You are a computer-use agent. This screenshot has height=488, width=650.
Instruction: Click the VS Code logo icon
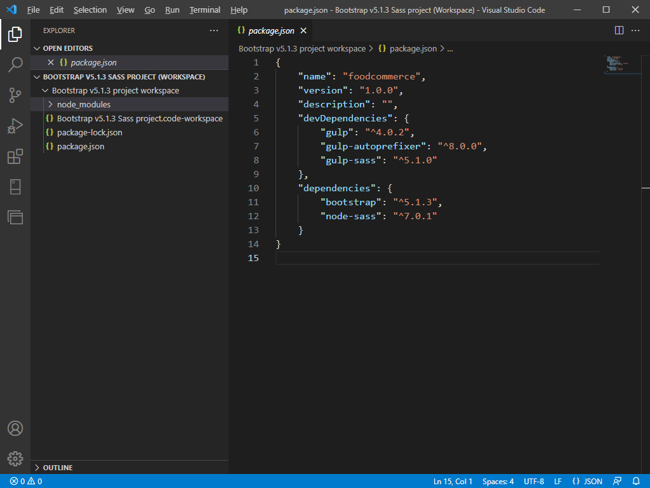[x=11, y=10]
